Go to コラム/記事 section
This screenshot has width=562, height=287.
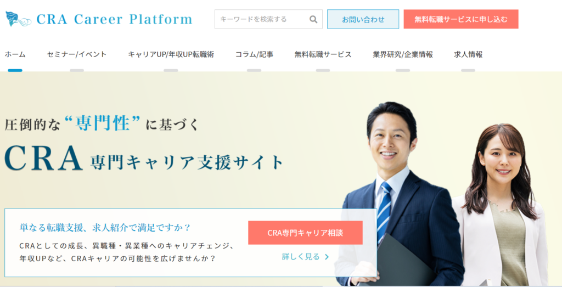point(254,54)
